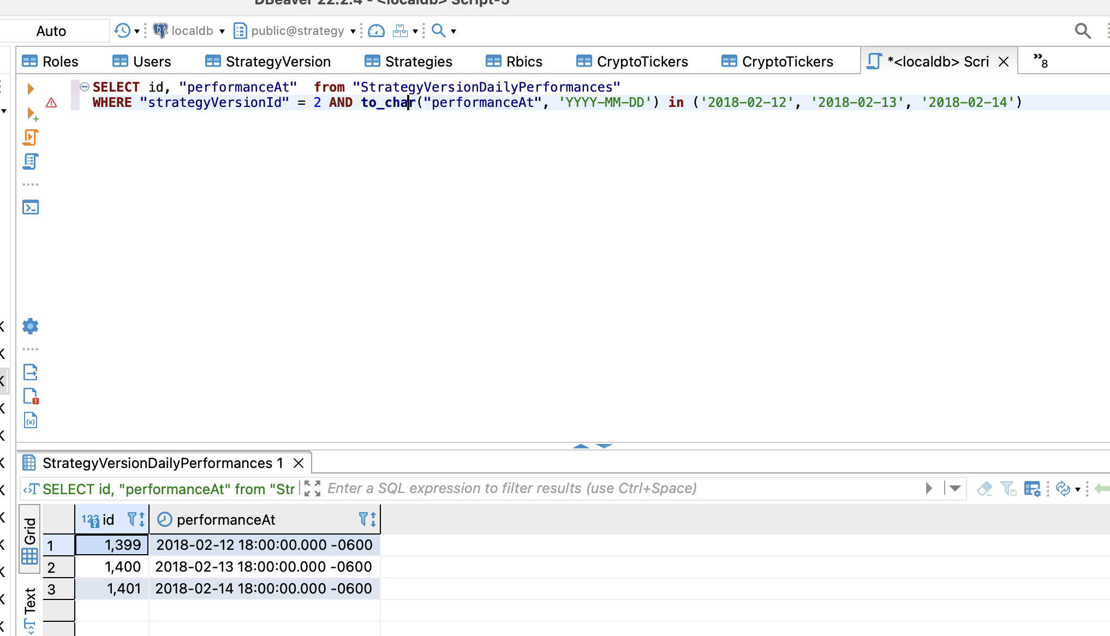Switch to the StrategyVersion tab
This screenshot has height=636, width=1110.
(268, 62)
